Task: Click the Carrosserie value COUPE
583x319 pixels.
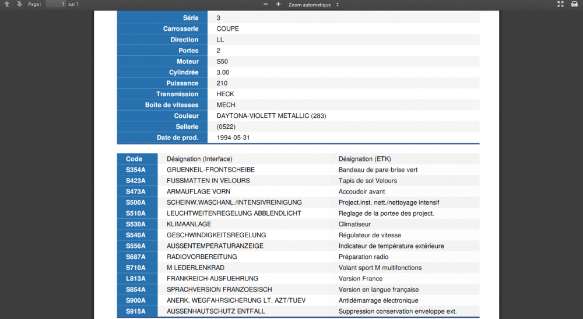Action: [x=227, y=29]
